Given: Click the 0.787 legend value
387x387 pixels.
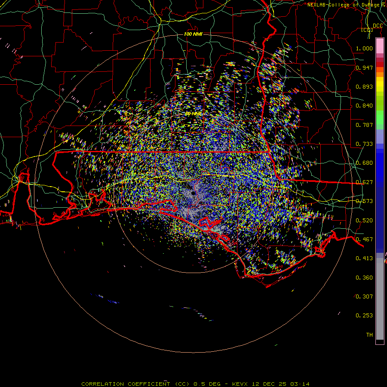Looking at the screenshot, I should coord(364,125).
